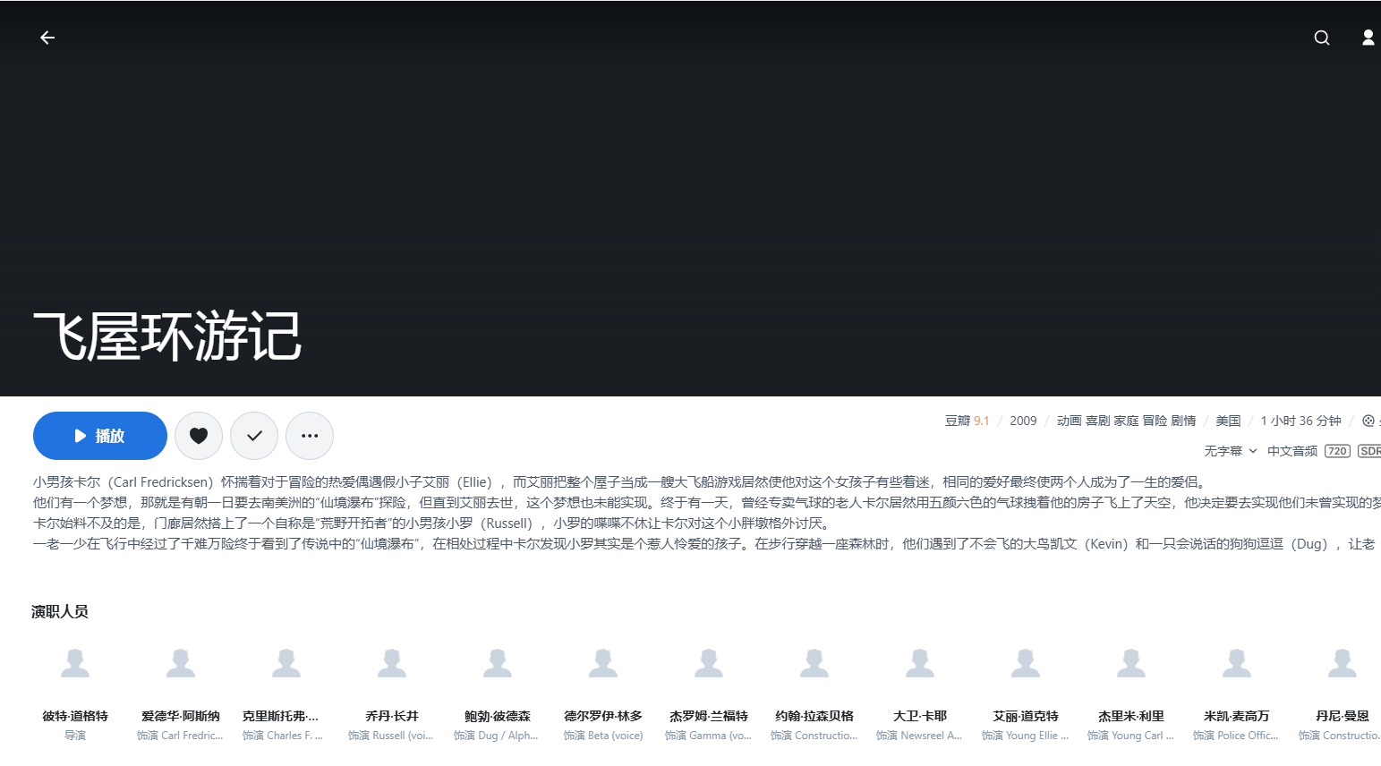Toggle the heart favorite button
Image resolution: width=1381 pixels, height=766 pixels.
(x=199, y=436)
